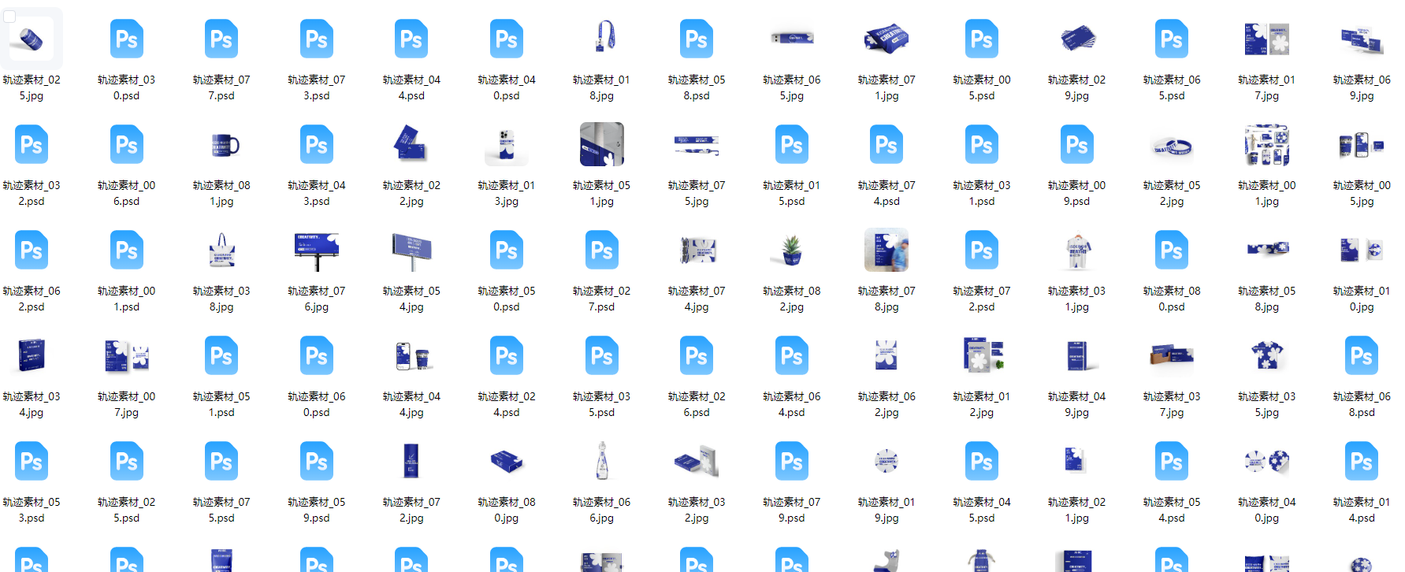Click the Ps icon for 轨迹素材_077.psd
1405x572 pixels.
(221, 39)
